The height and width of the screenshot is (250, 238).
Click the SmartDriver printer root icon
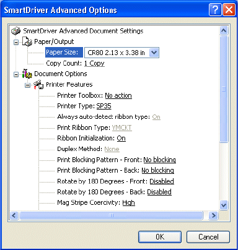[x=16, y=31]
